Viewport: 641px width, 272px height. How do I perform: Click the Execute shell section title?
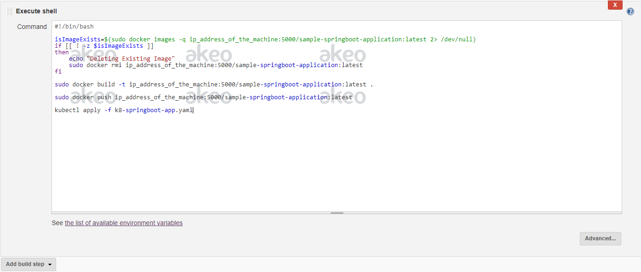(36, 11)
